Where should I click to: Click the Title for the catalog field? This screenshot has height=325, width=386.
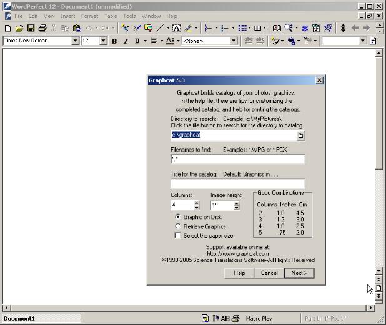(x=238, y=183)
